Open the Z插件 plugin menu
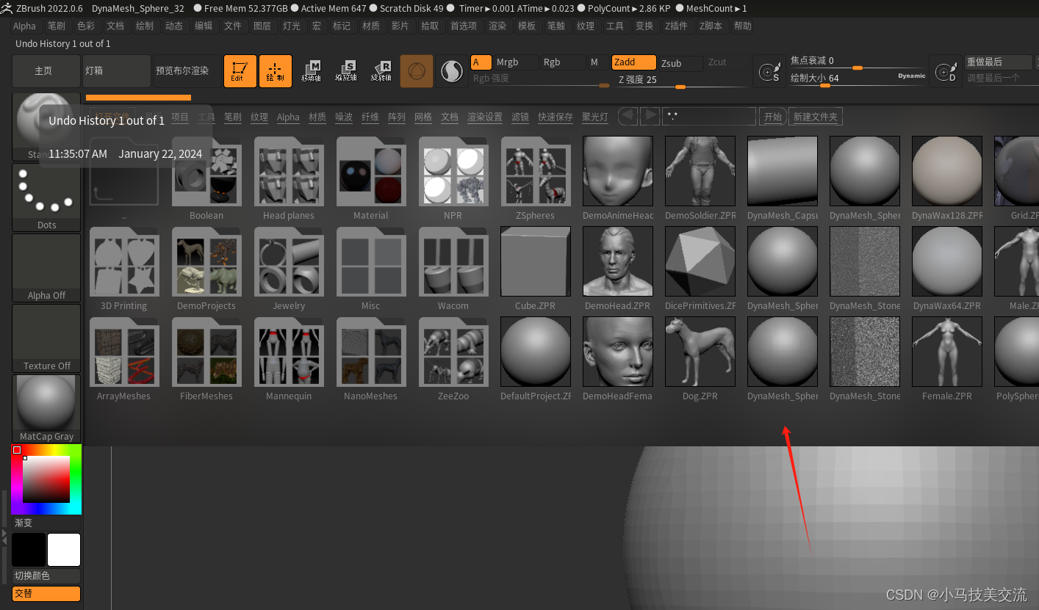 (676, 26)
